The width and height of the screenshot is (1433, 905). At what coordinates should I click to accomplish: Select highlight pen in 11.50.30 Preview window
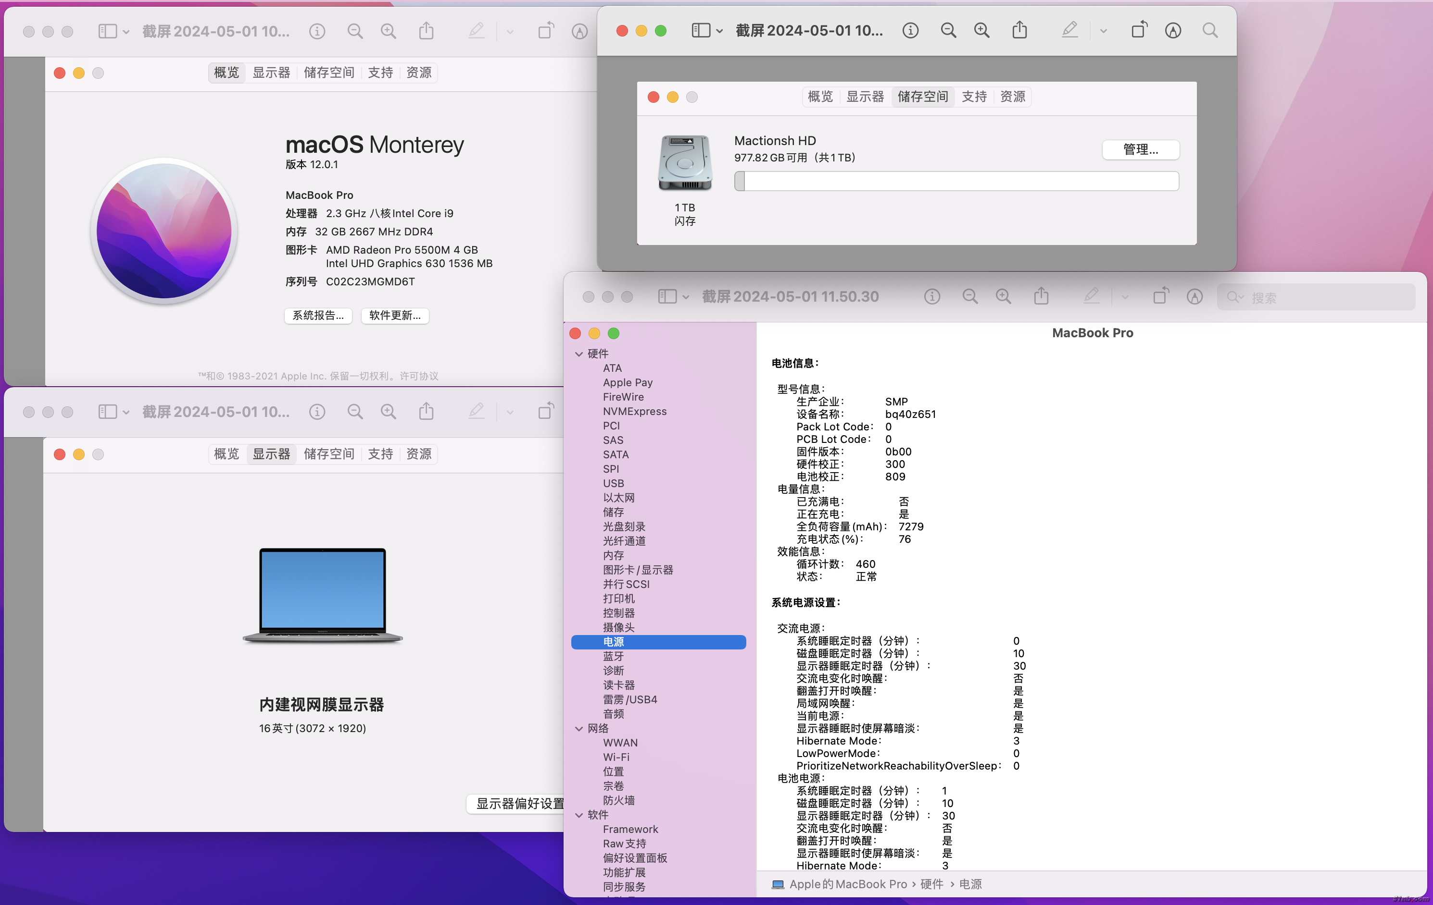coord(1092,296)
